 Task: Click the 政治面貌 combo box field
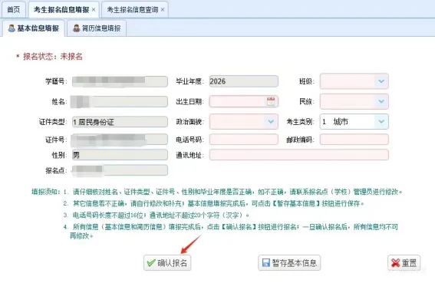point(243,121)
